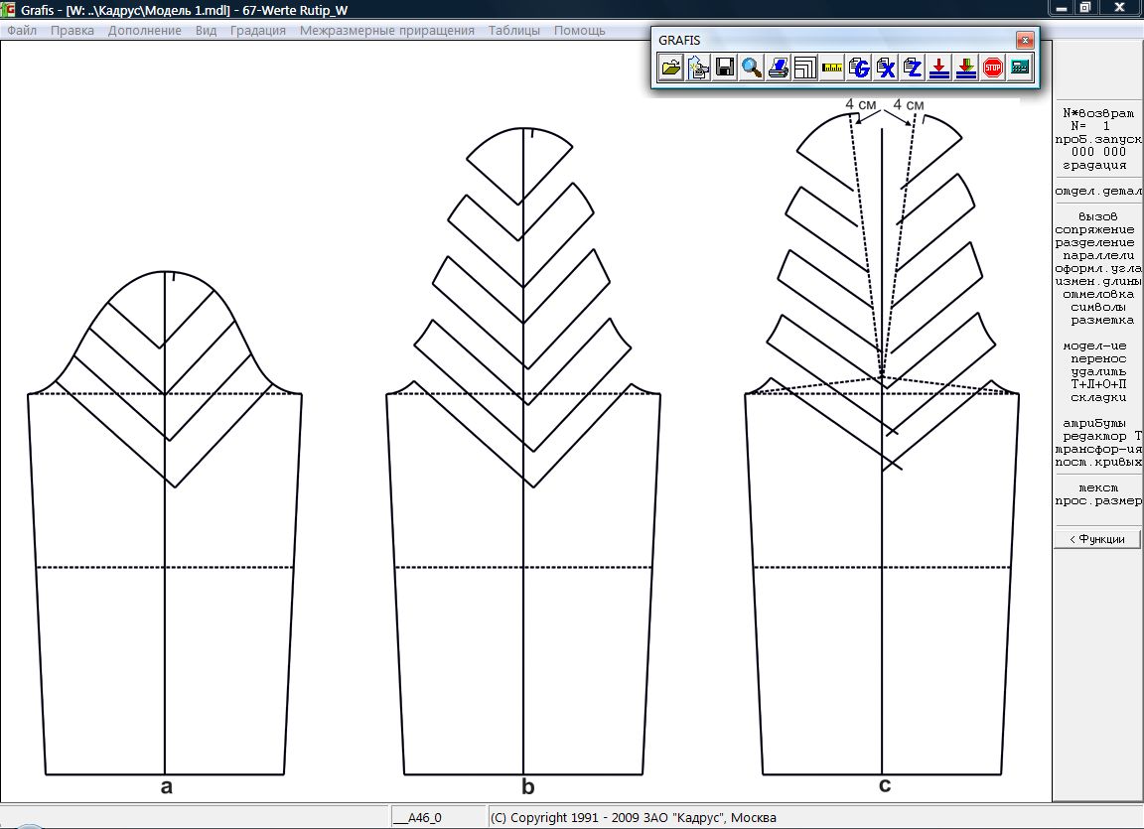Click the nested squares icon
1144x829 pixels.
coord(805,69)
